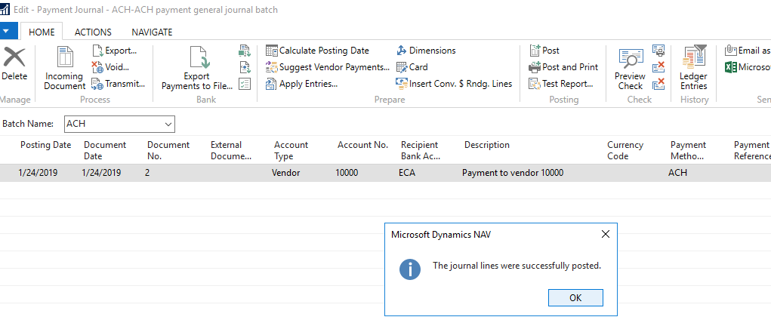This screenshot has width=771, height=320.
Task: Click the Currency Code column header
Action: pos(625,150)
